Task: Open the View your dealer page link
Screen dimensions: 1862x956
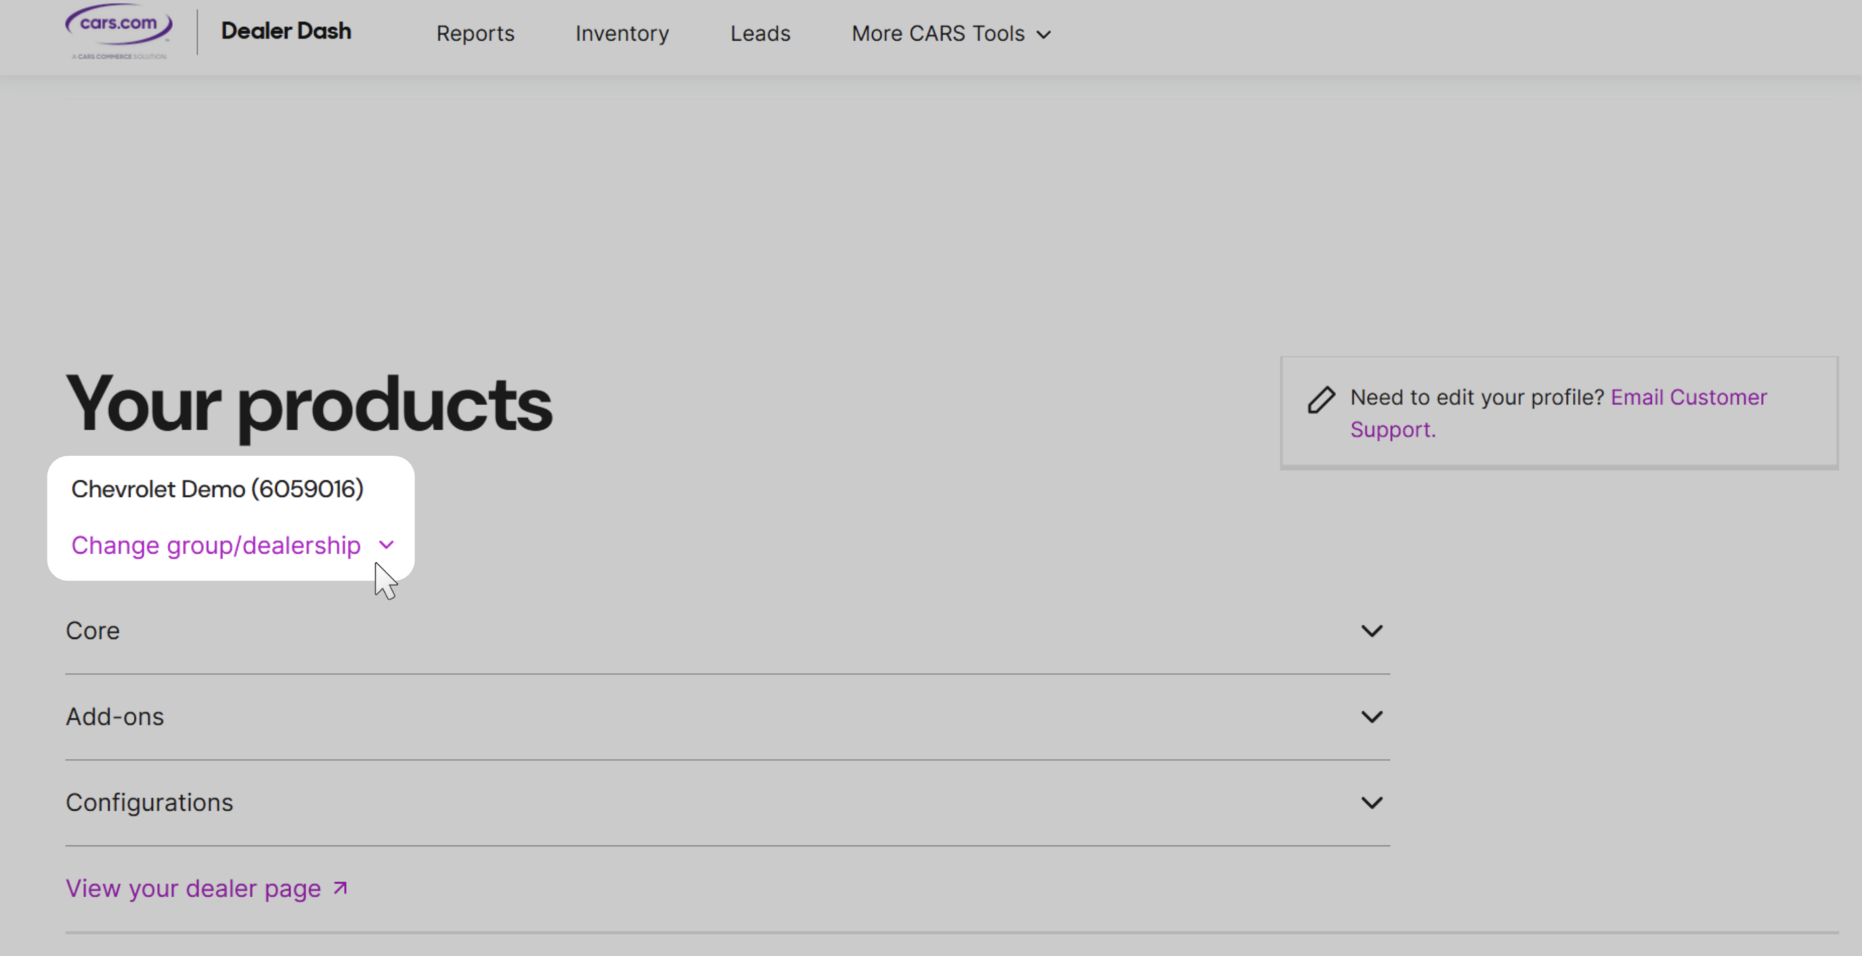Action: coord(207,888)
